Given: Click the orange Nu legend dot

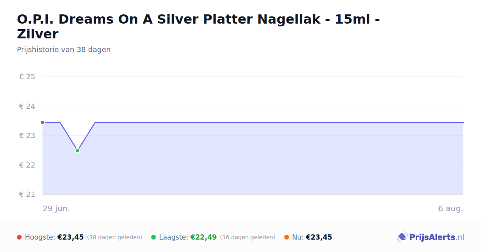Looking at the screenshot, I should [287, 237].
